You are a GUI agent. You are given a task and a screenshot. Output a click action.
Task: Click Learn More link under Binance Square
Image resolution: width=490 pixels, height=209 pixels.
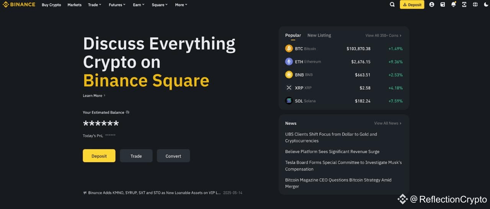(x=94, y=95)
